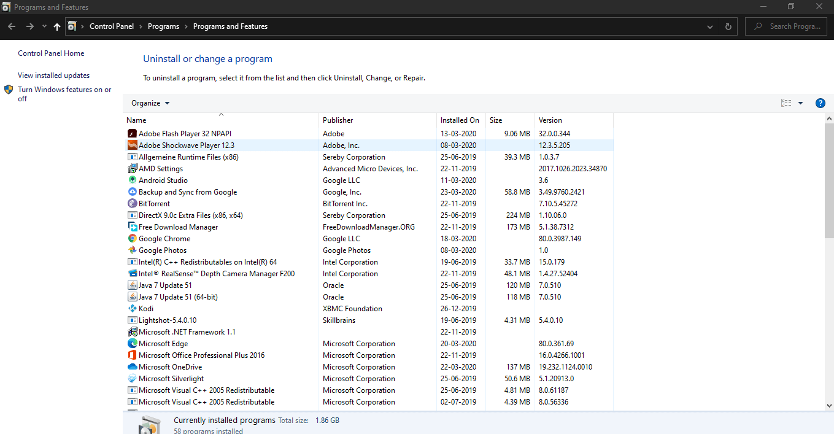Image resolution: width=834 pixels, height=434 pixels.
Task: Click the Free Download Manager icon
Action: (132, 227)
